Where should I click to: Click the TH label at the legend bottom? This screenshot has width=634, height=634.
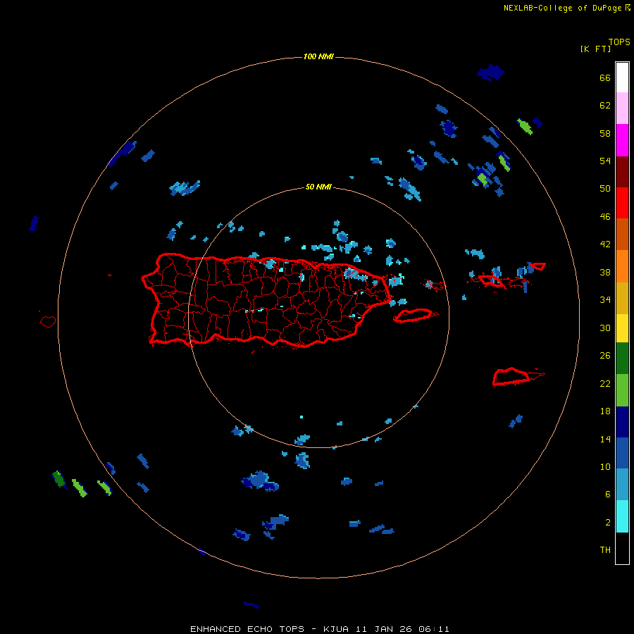tap(605, 550)
